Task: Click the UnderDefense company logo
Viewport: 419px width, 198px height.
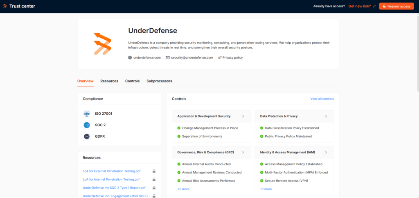Action: coord(103,44)
